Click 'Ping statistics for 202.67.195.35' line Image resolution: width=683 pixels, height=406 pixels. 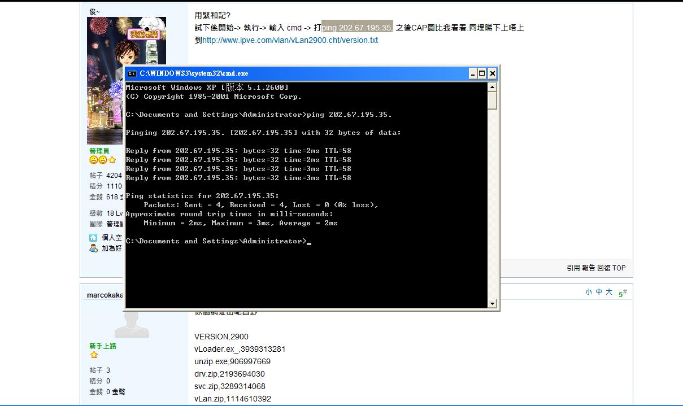point(202,196)
